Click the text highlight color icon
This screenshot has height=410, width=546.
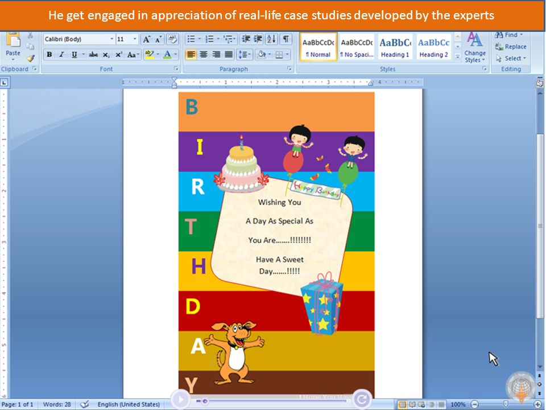coord(150,55)
